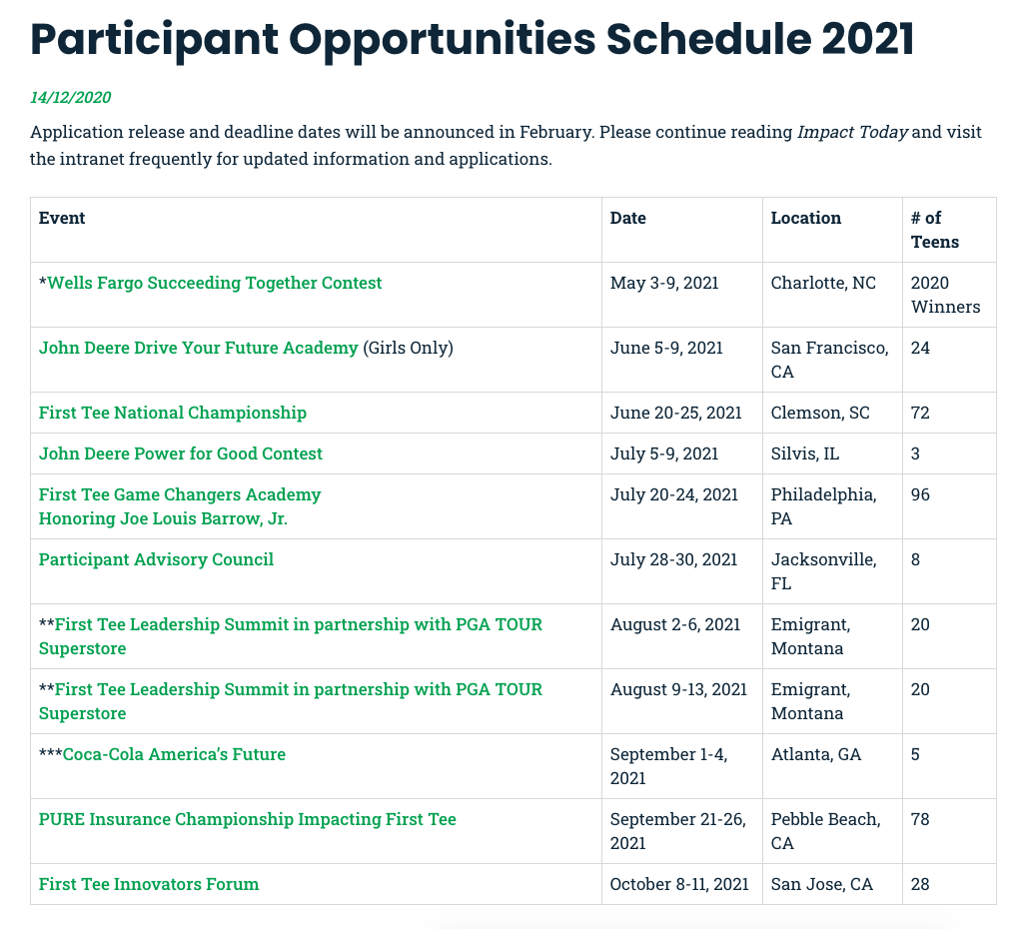
Task: Open August 2-6 Leadership Summit link
Action: pos(291,636)
